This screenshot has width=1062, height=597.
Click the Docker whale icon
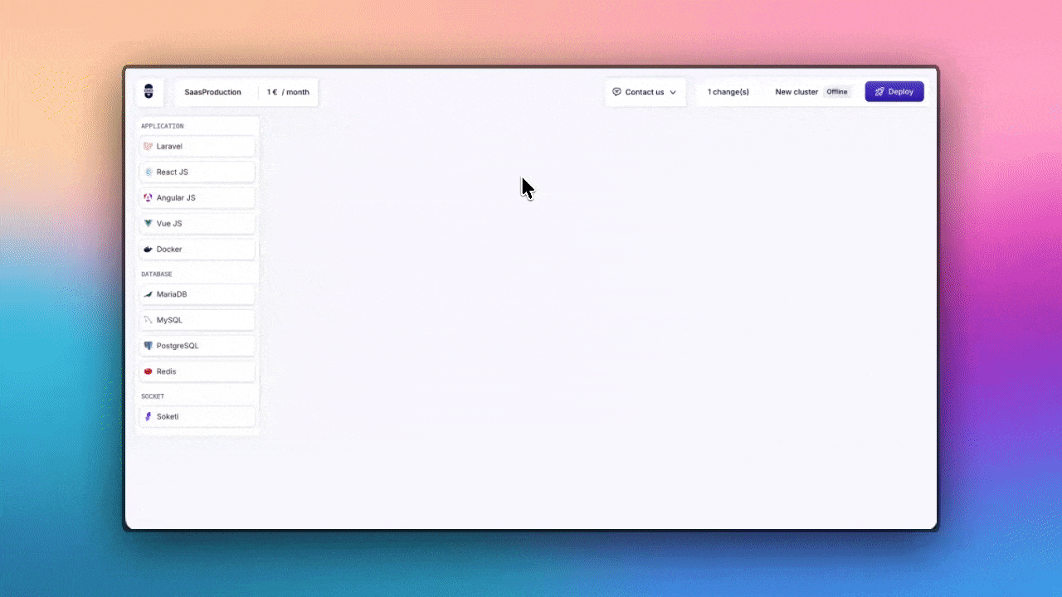(x=148, y=250)
